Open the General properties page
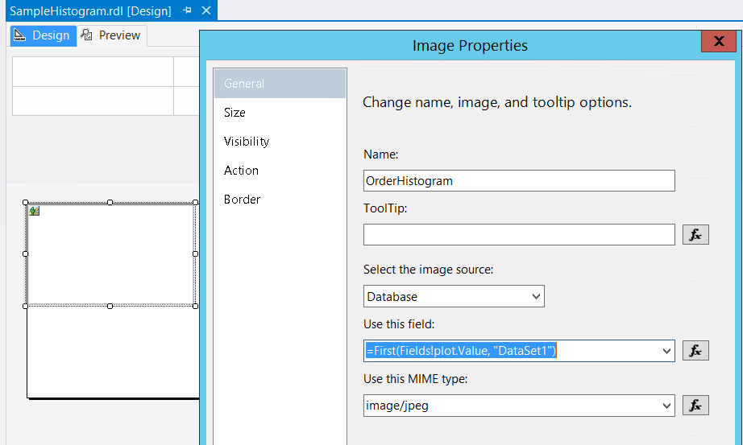Screen dimensions: 743x445 tap(280, 84)
